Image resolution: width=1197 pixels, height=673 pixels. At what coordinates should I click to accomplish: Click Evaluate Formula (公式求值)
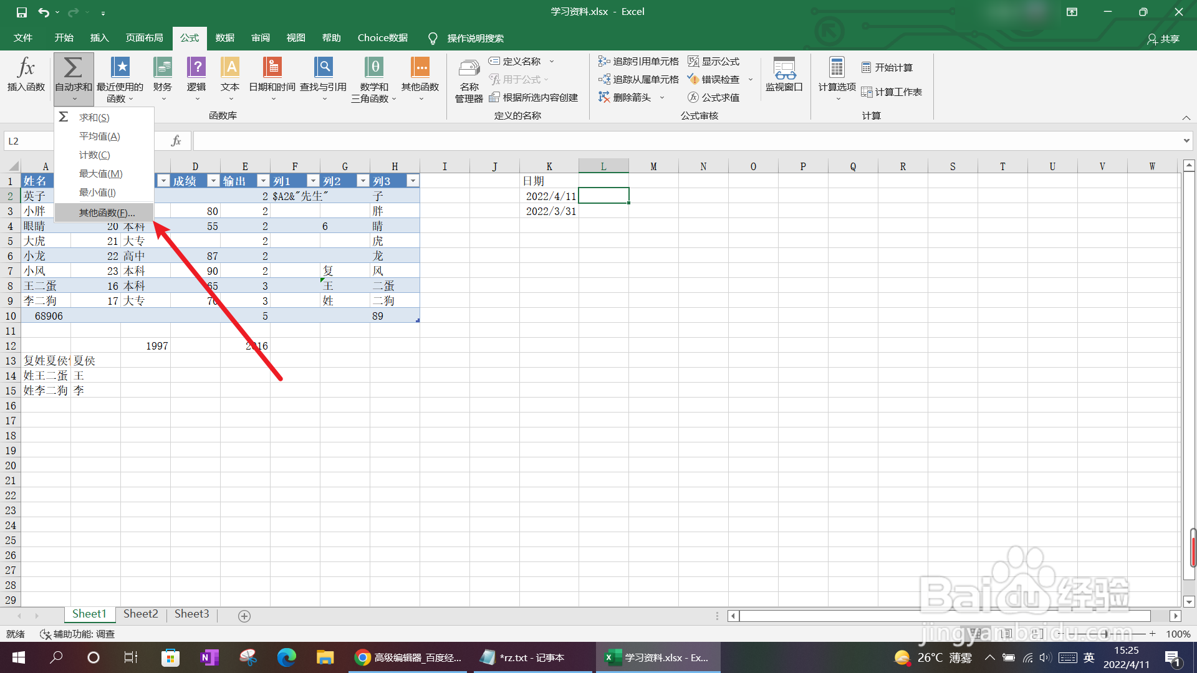point(713,97)
